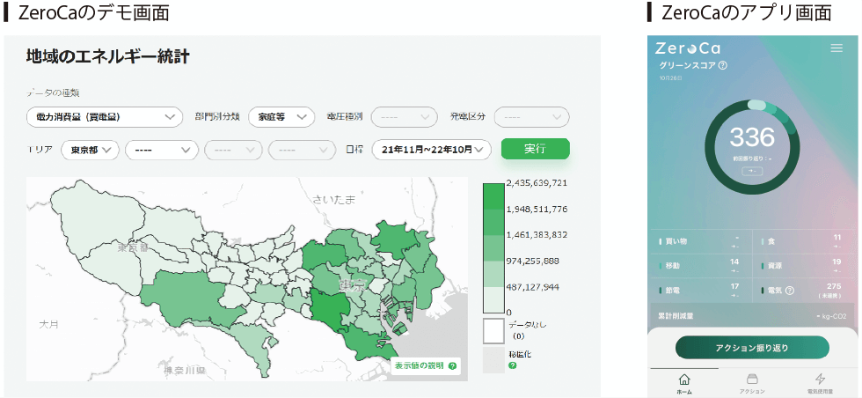Click the green help icon under 秘匿化

point(512,365)
